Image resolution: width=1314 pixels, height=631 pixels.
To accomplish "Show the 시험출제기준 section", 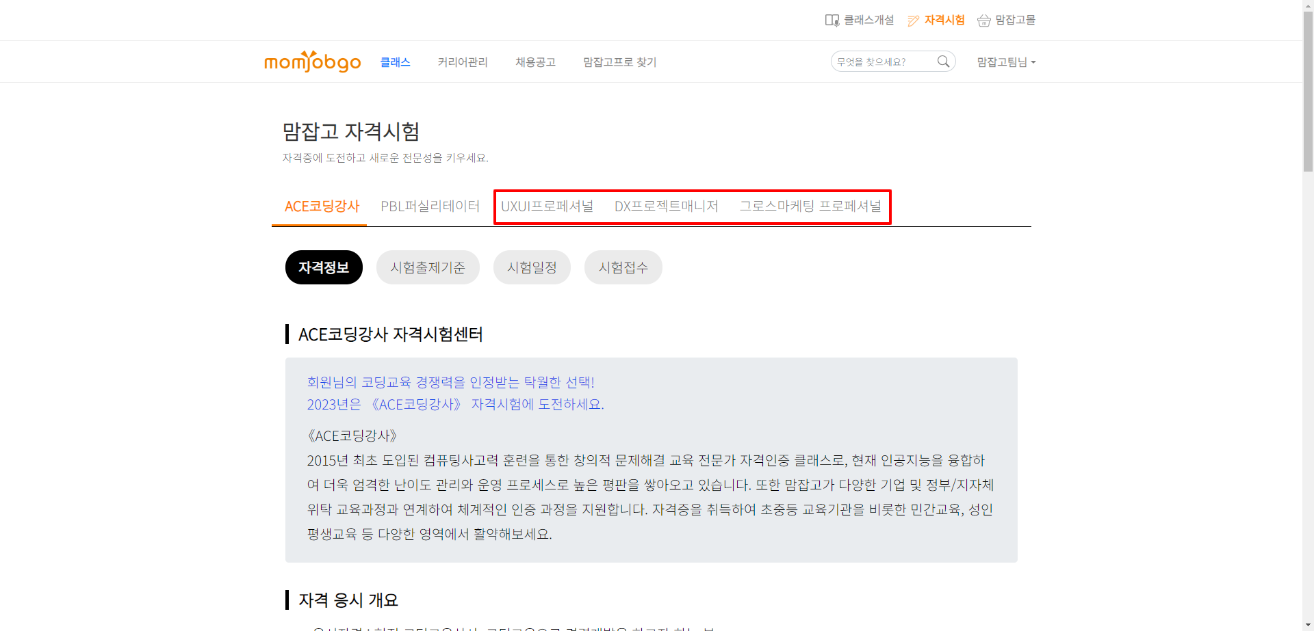I will pos(428,267).
